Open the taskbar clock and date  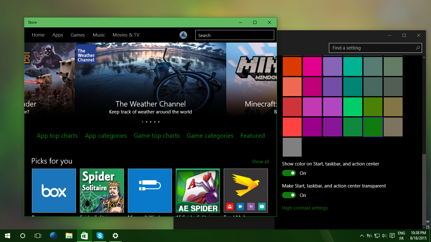pos(419,236)
